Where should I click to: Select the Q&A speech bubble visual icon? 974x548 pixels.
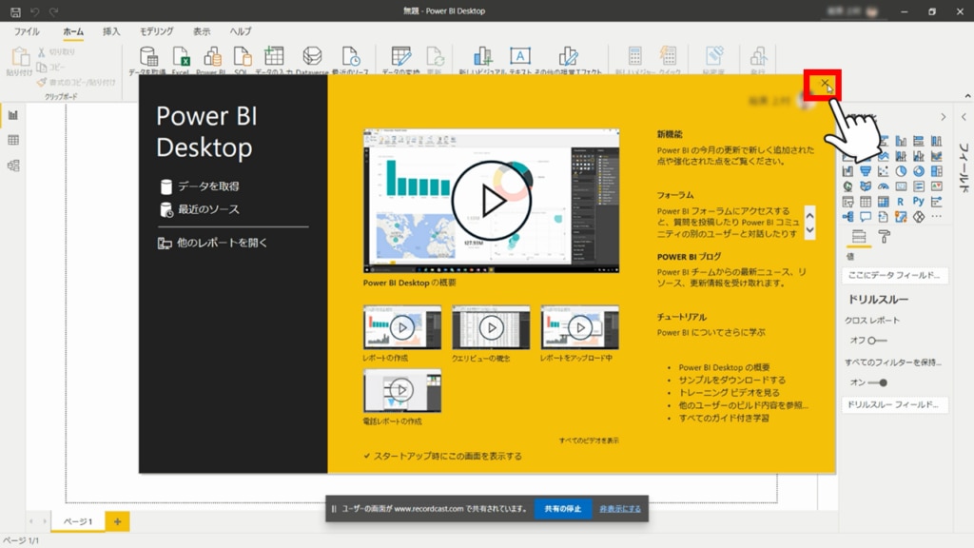click(x=866, y=217)
